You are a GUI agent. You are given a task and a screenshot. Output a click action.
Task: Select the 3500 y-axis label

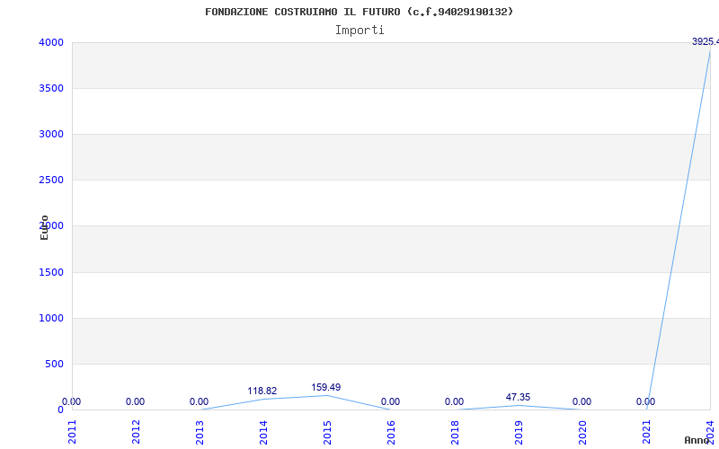[x=51, y=88]
